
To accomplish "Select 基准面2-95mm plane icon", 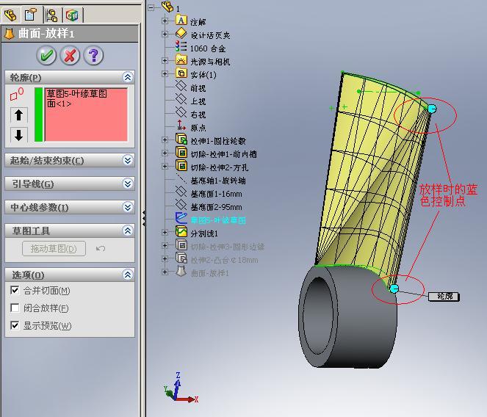I will [x=181, y=206].
